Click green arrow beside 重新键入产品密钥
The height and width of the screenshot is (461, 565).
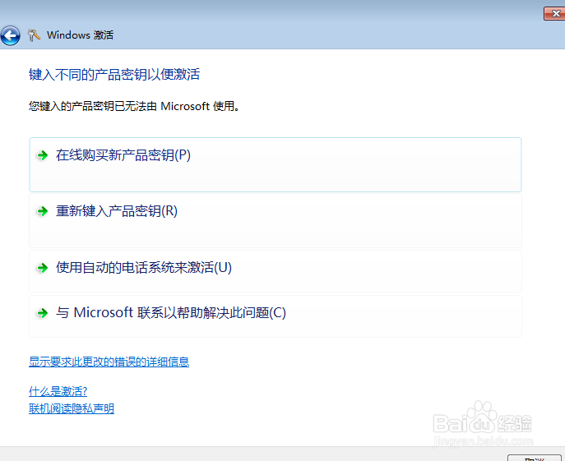(43, 211)
